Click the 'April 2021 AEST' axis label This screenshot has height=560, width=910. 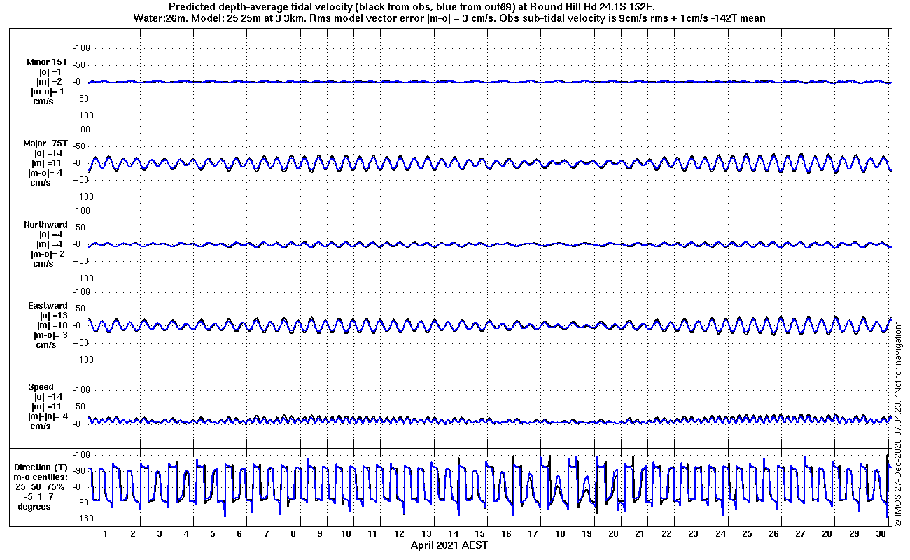(449, 545)
